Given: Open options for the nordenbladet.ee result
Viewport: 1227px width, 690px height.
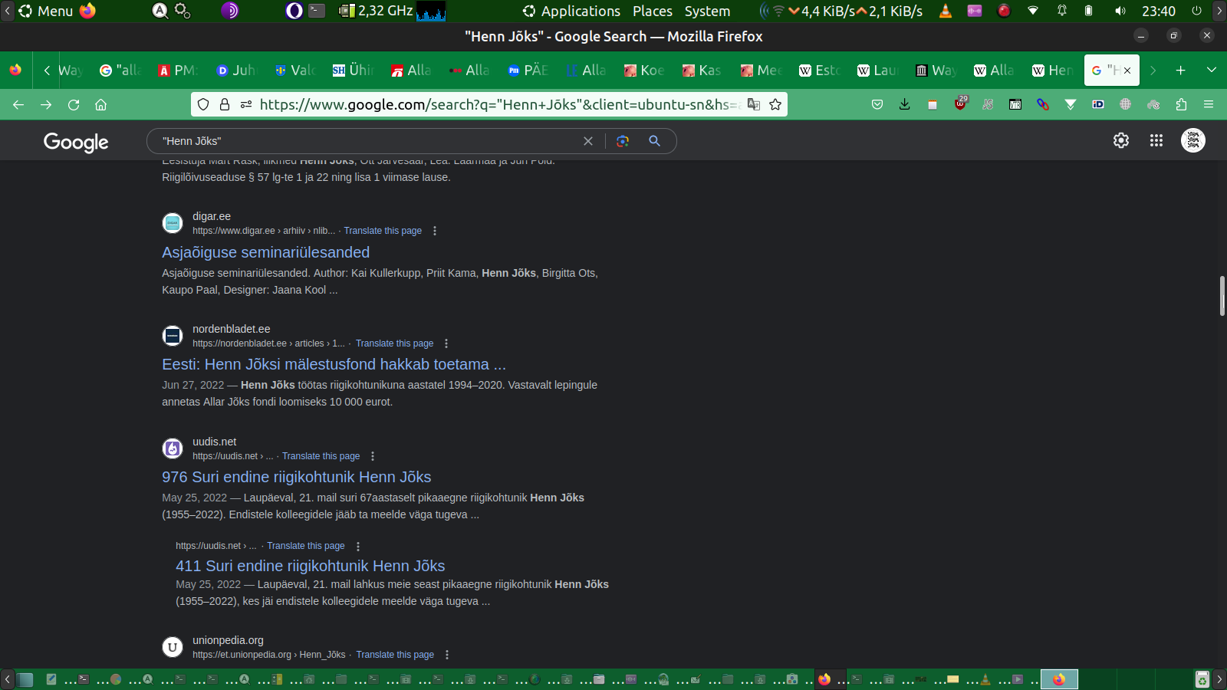Looking at the screenshot, I should 446,343.
